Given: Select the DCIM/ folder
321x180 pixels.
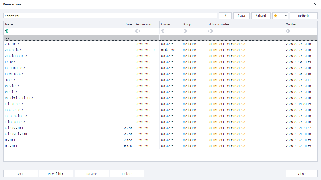Looking at the screenshot, I should (x=160, y=62).
